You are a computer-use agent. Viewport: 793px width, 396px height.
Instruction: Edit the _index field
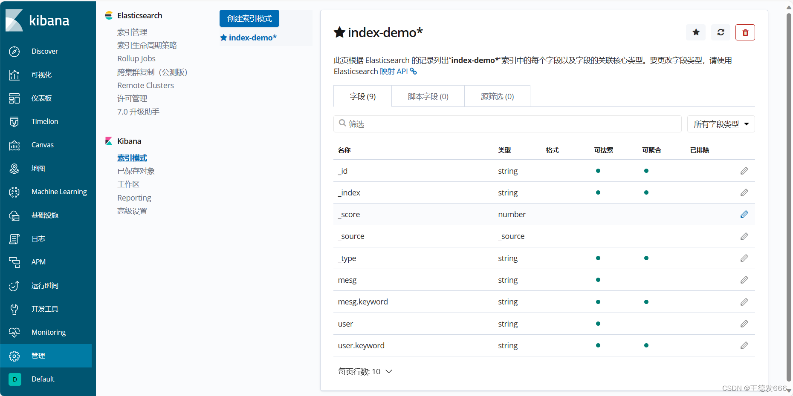click(744, 192)
